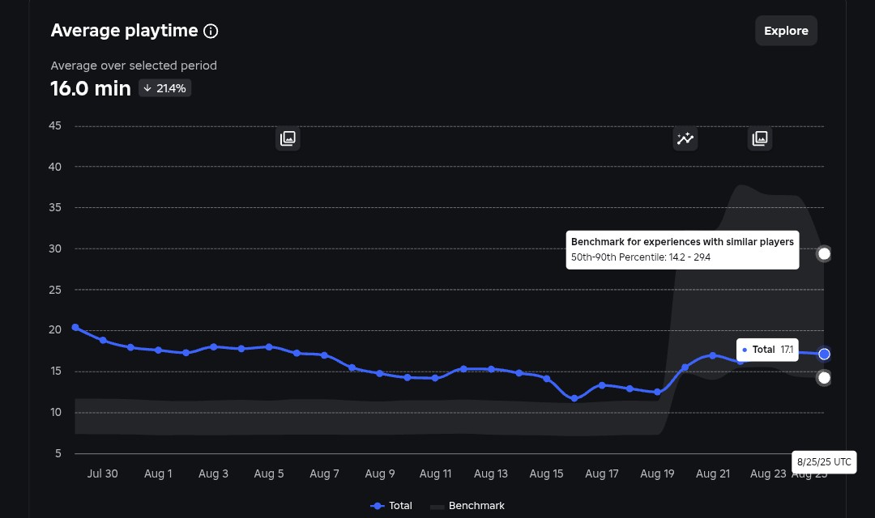Select the highlighted Total point on Aug 25
The width and height of the screenshot is (875, 518).
click(824, 354)
